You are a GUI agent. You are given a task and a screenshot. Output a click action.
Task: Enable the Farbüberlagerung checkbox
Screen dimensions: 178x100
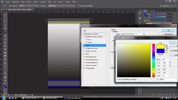(84, 57)
